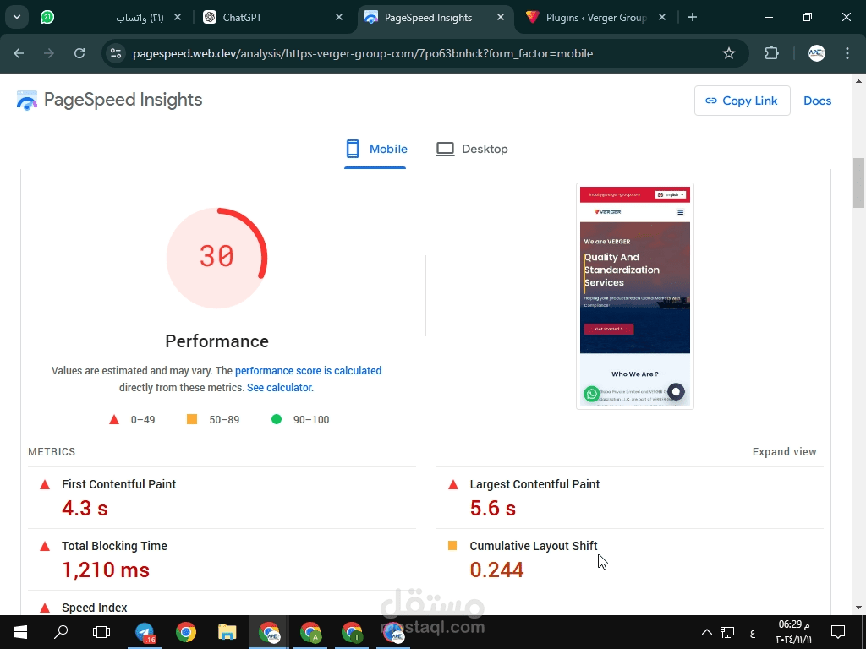Click the First Contentful Paint label
866x649 pixels.
(118, 484)
